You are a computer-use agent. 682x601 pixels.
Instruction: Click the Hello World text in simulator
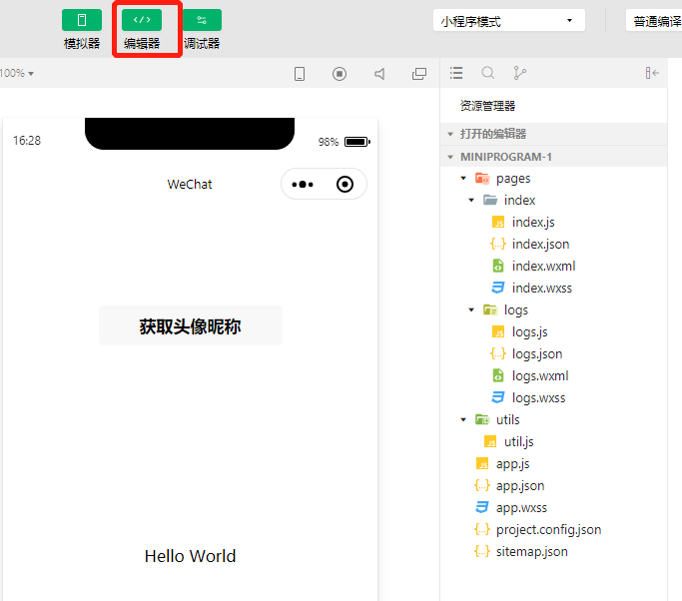point(190,556)
